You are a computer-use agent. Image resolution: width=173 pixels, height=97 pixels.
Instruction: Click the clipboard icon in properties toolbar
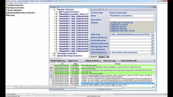pyautogui.click(x=100, y=10)
